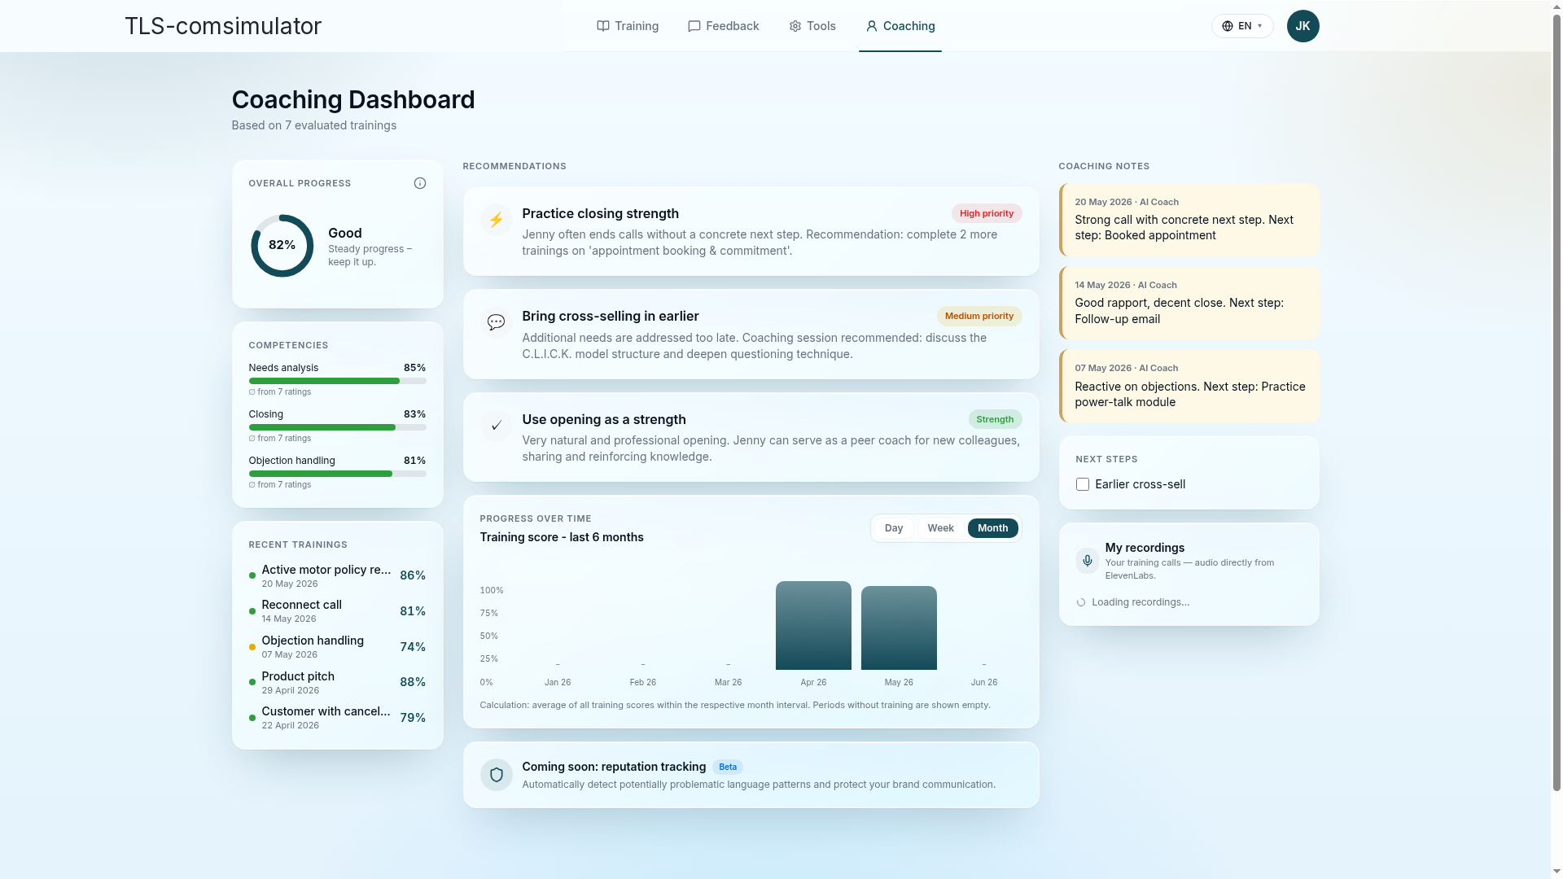Click the gear icon beside Tools

tap(795, 26)
